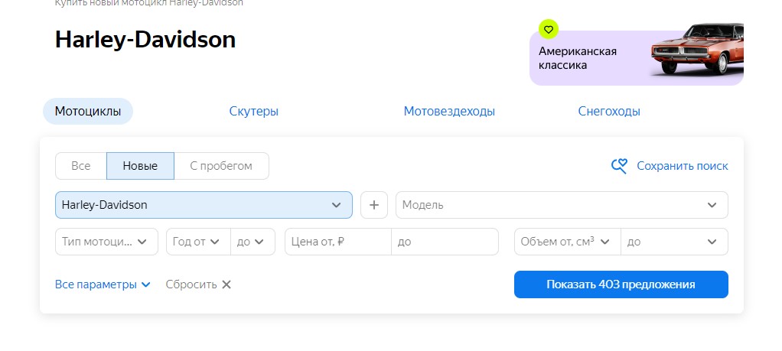Click the X icon next to Сбросить
The image size is (782, 351).
[226, 284]
